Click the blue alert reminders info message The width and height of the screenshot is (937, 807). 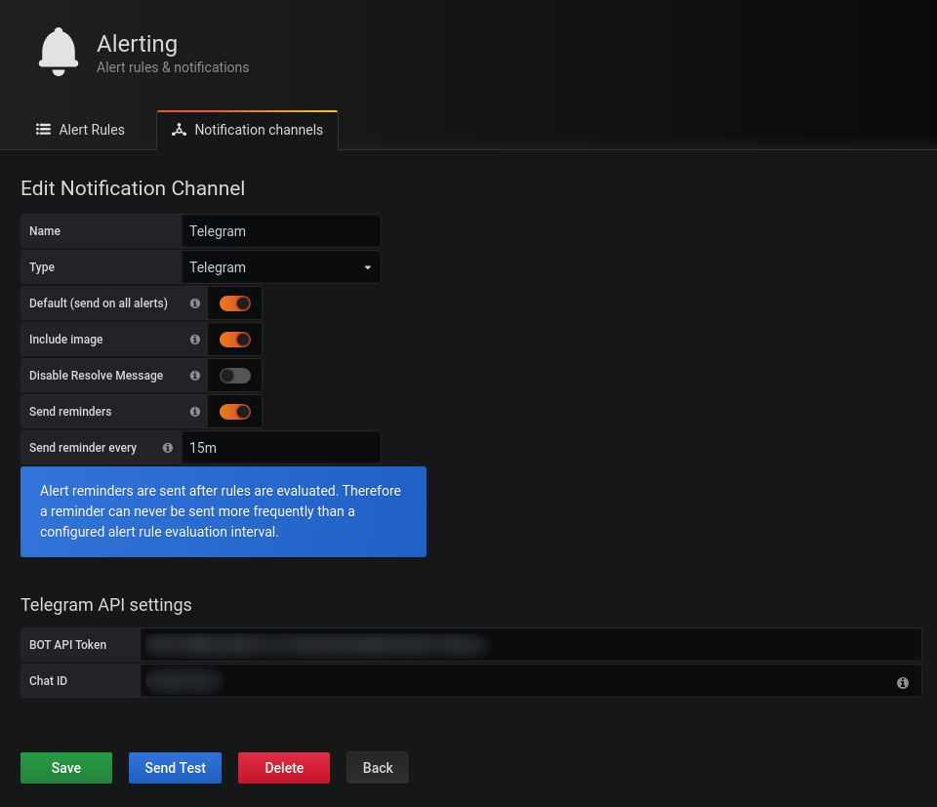pyautogui.click(x=224, y=512)
